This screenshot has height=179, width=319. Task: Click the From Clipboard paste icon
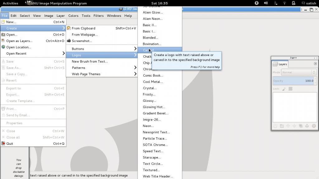tap(69, 28)
